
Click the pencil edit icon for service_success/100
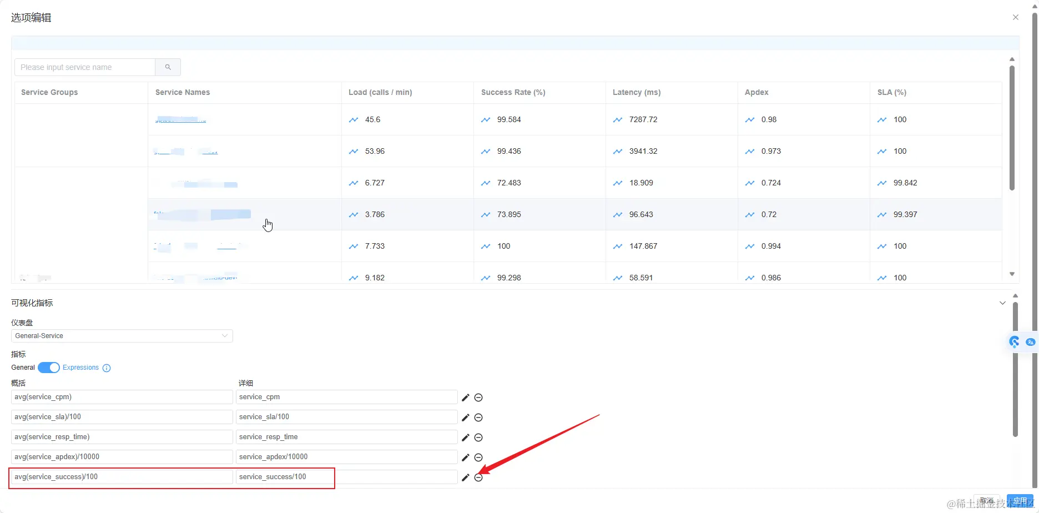466,477
